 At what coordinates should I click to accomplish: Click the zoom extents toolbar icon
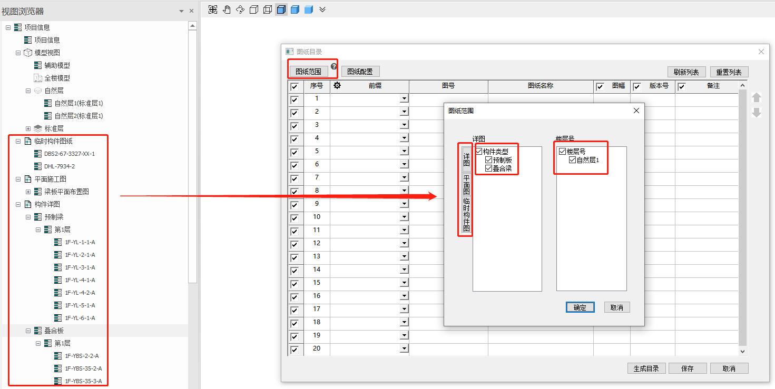tap(213, 9)
